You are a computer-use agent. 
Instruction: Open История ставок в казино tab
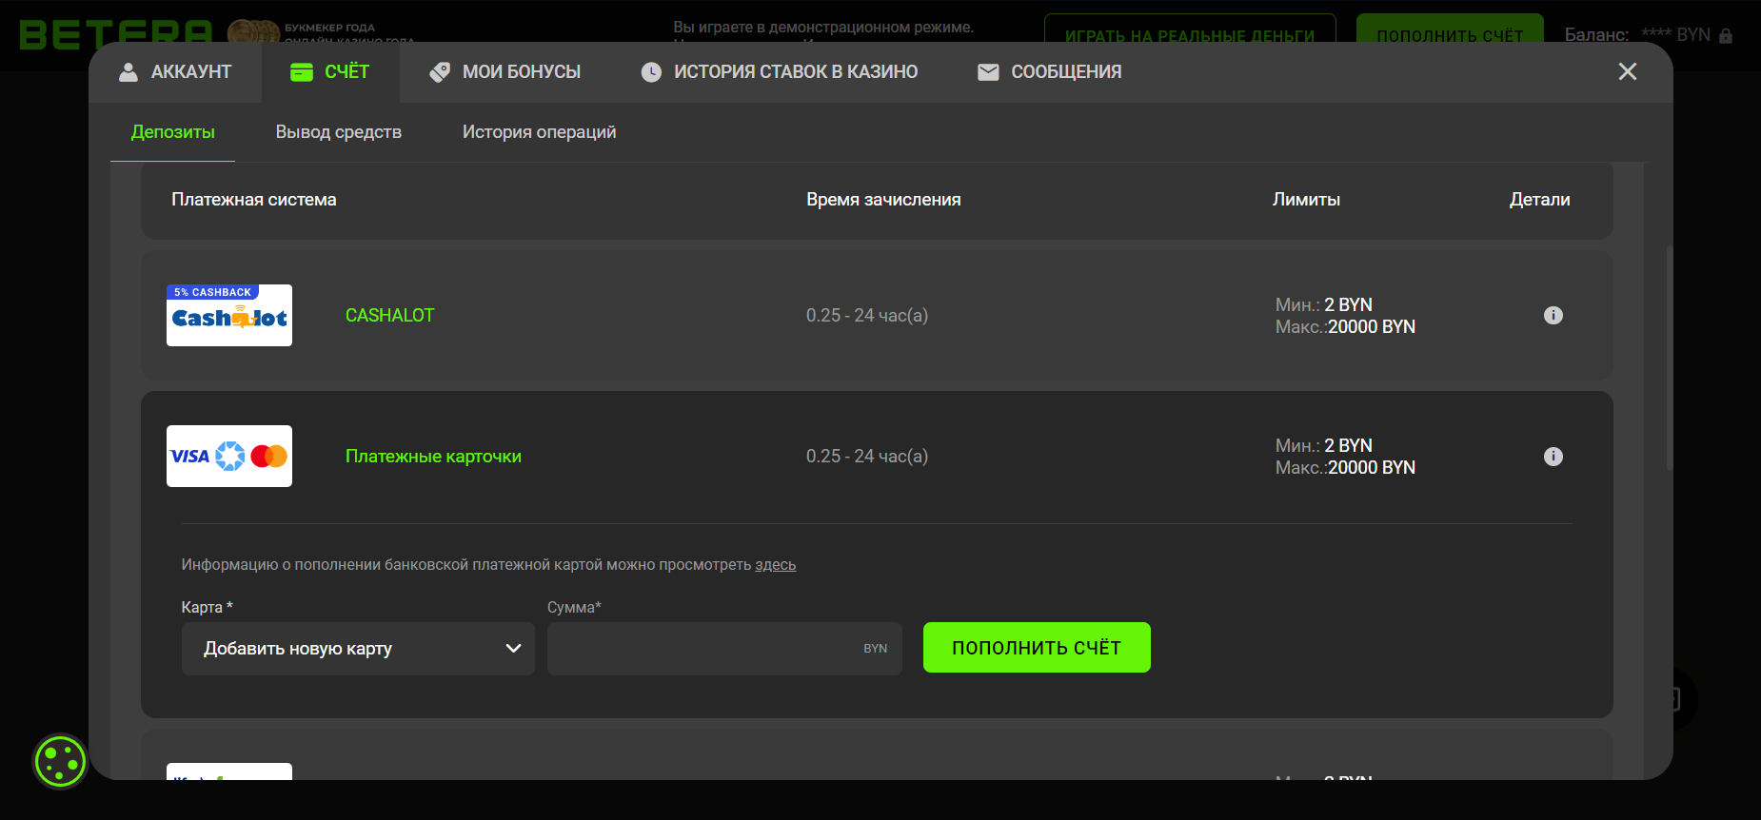(779, 72)
